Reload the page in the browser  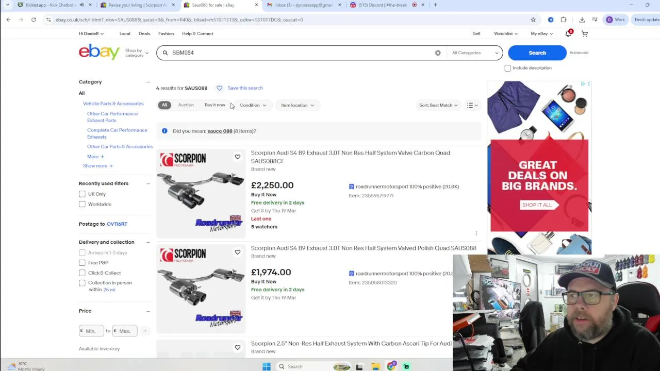pyautogui.click(x=34, y=20)
